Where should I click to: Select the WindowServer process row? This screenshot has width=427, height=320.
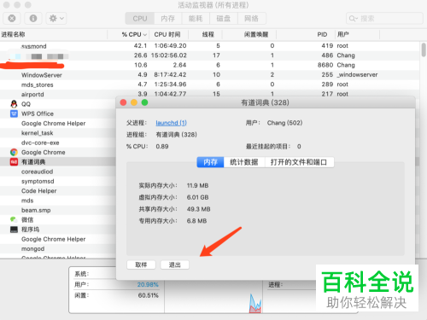tap(209, 75)
